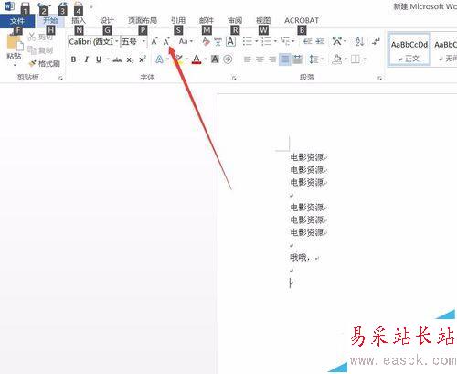457x374 pixels.
Task: Click the Paste (粘贴) clipboard icon
Action: pyautogui.click(x=14, y=43)
